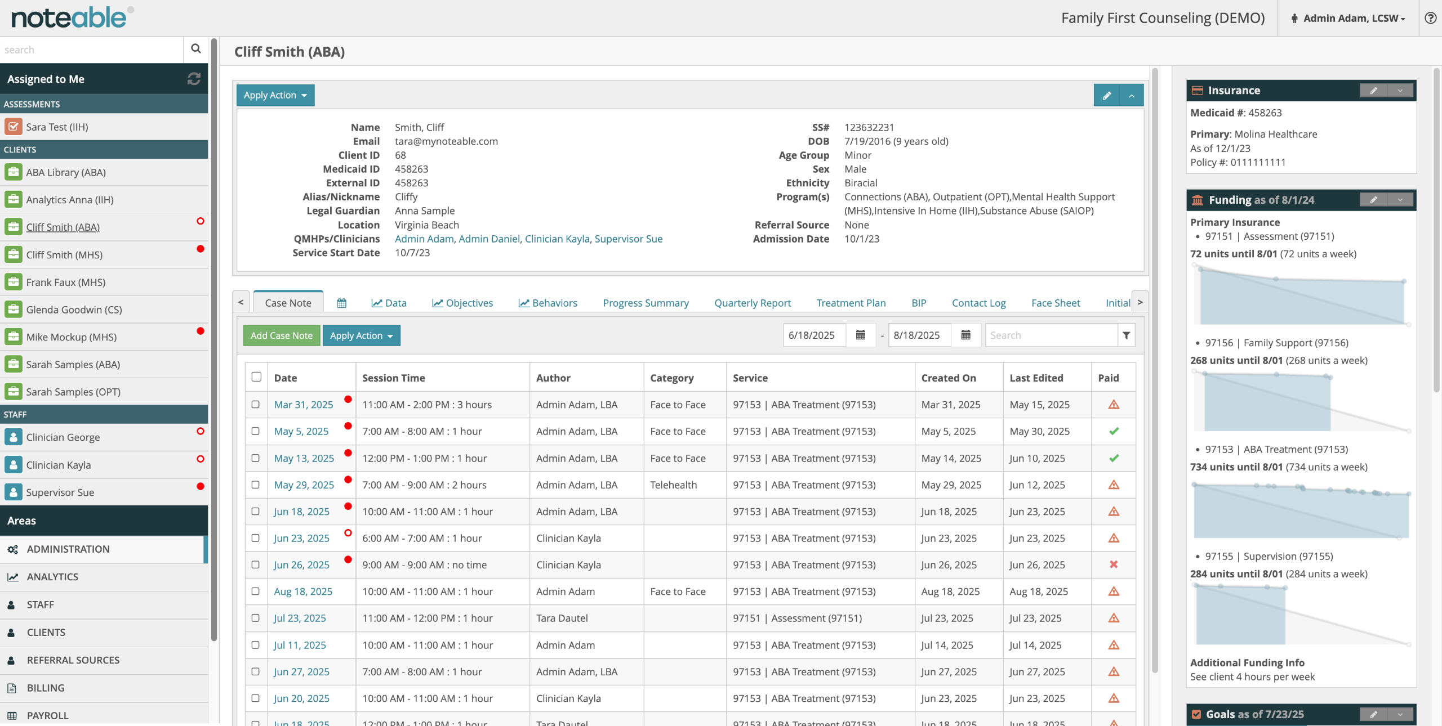The width and height of the screenshot is (1442, 726).
Task: Open the top Apply Action dropdown
Action: (275, 96)
